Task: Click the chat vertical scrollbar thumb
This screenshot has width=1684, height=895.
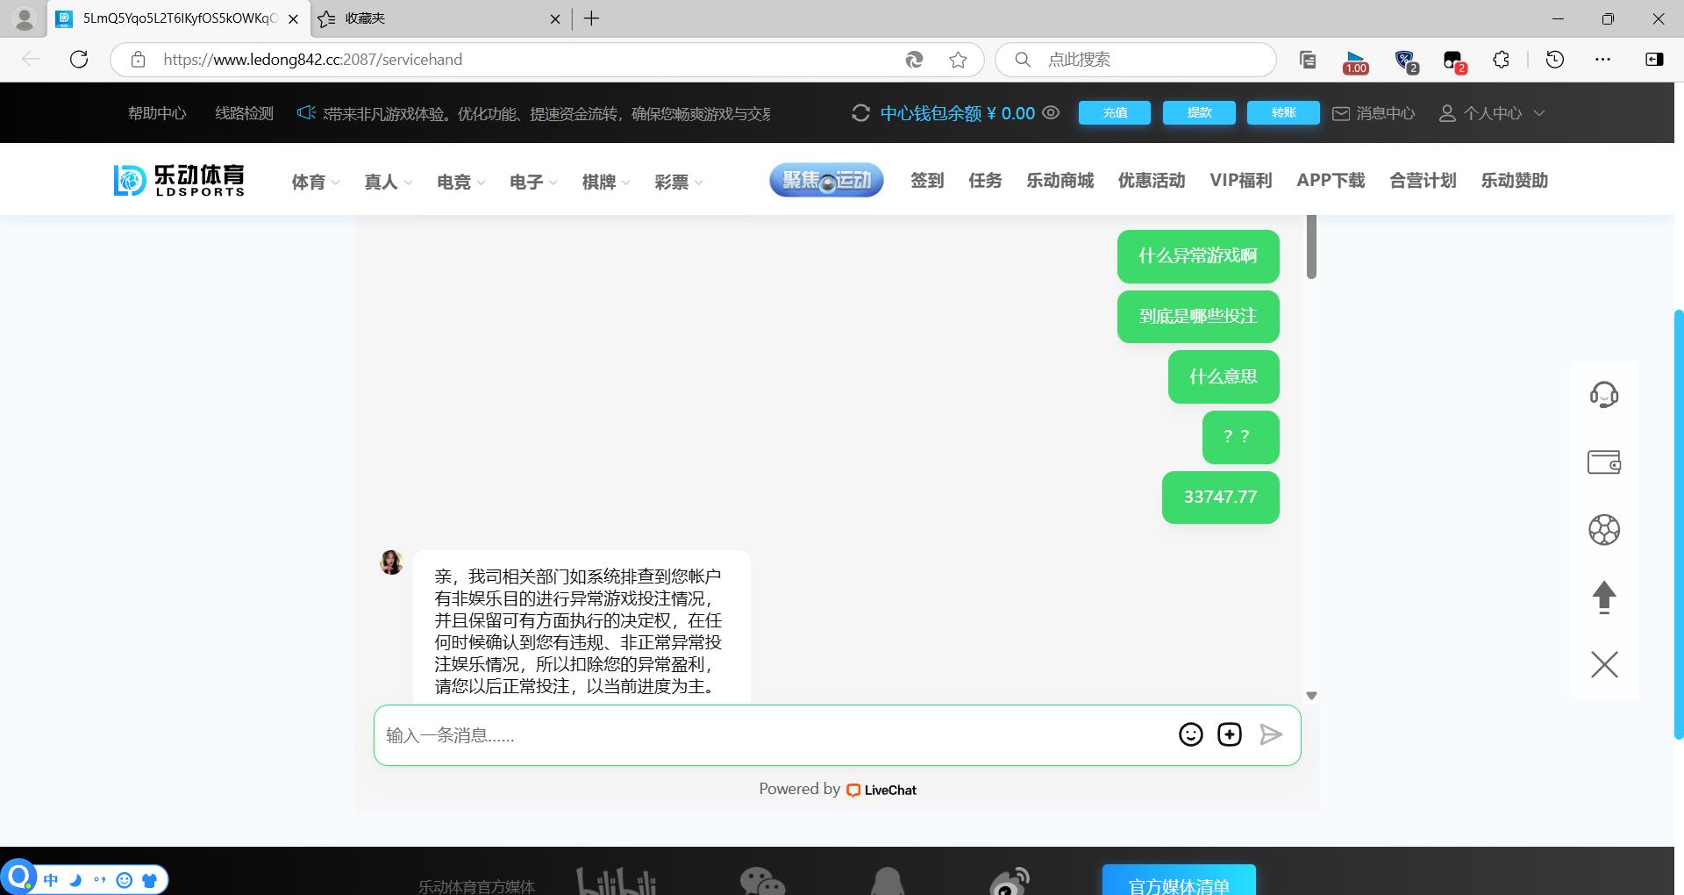Action: tap(1311, 247)
